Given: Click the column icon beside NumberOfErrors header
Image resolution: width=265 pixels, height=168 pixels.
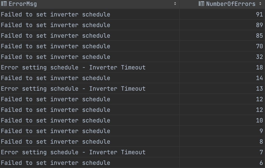Looking at the screenshot, I should pyautogui.click(x=201, y=4).
